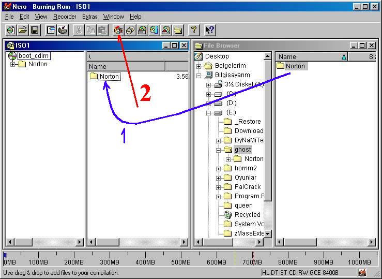
Task: Collapse the (E:) drive node
Action: 208,113
